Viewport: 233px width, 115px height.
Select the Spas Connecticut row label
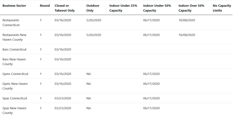15,98
